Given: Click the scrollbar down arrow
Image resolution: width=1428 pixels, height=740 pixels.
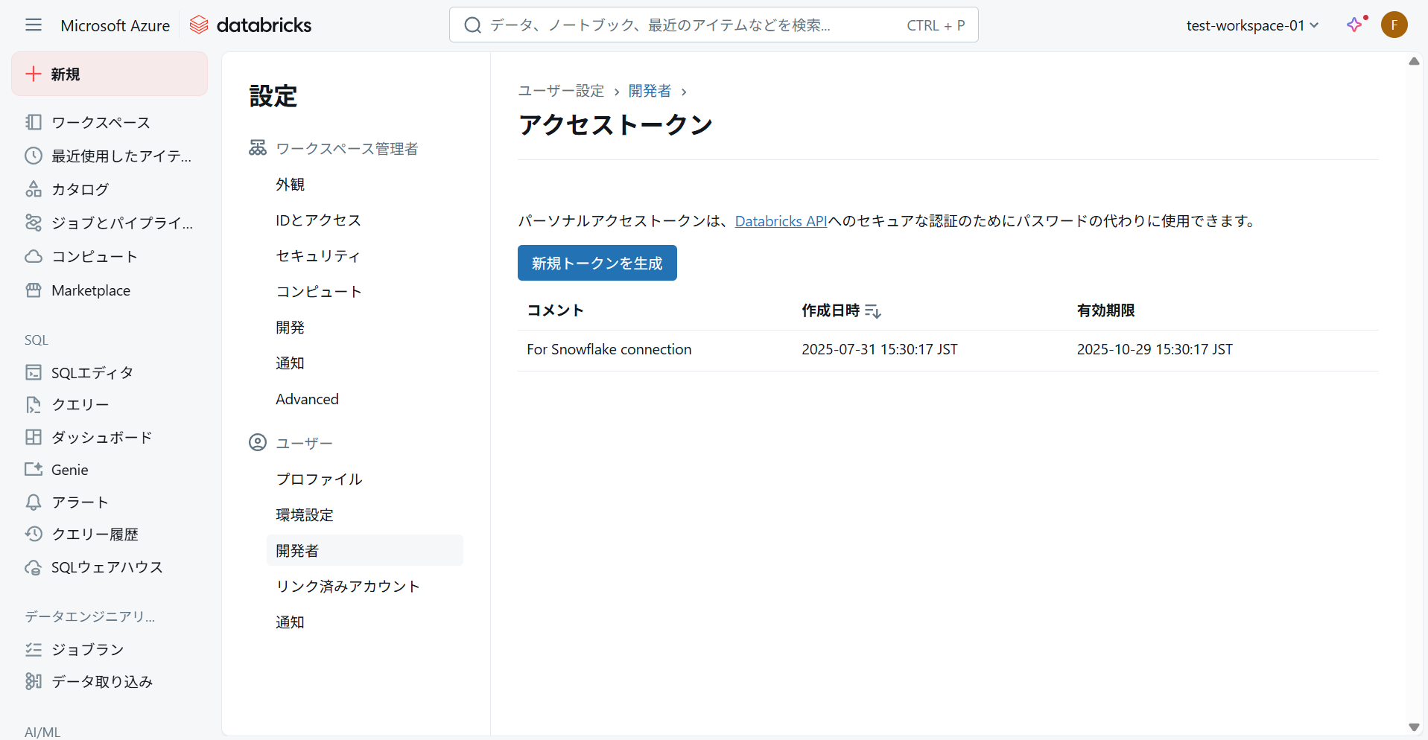Looking at the screenshot, I should point(1414,727).
